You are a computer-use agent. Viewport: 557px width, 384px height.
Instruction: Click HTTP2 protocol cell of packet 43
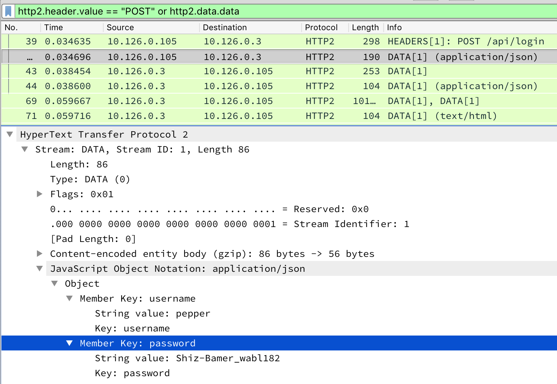pyautogui.click(x=320, y=71)
